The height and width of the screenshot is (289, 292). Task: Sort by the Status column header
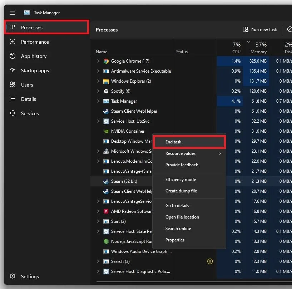[x=182, y=52]
